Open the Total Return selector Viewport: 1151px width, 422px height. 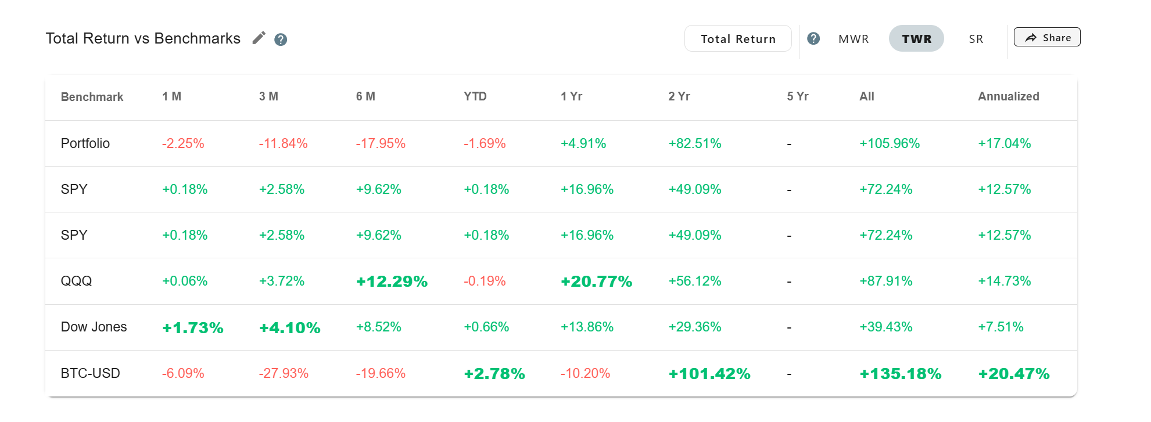click(x=738, y=39)
